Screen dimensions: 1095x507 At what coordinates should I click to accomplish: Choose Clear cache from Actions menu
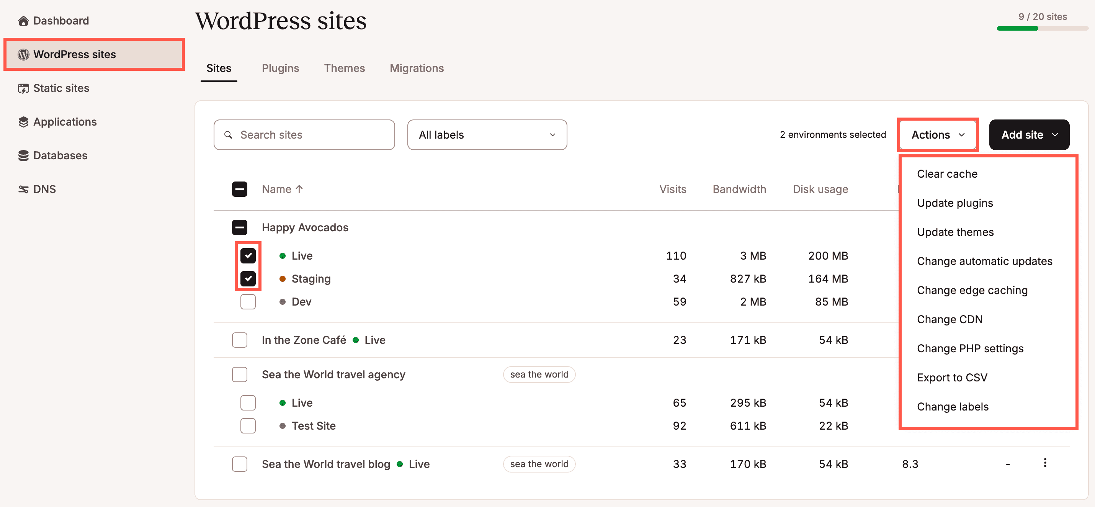[947, 174]
